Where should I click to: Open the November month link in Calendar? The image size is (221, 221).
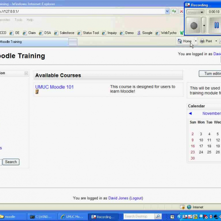[212, 113]
